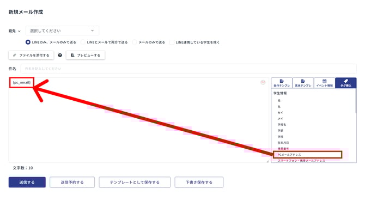Click the 文字数：10 character count text
365x201 pixels.
pyautogui.click(x=23, y=168)
